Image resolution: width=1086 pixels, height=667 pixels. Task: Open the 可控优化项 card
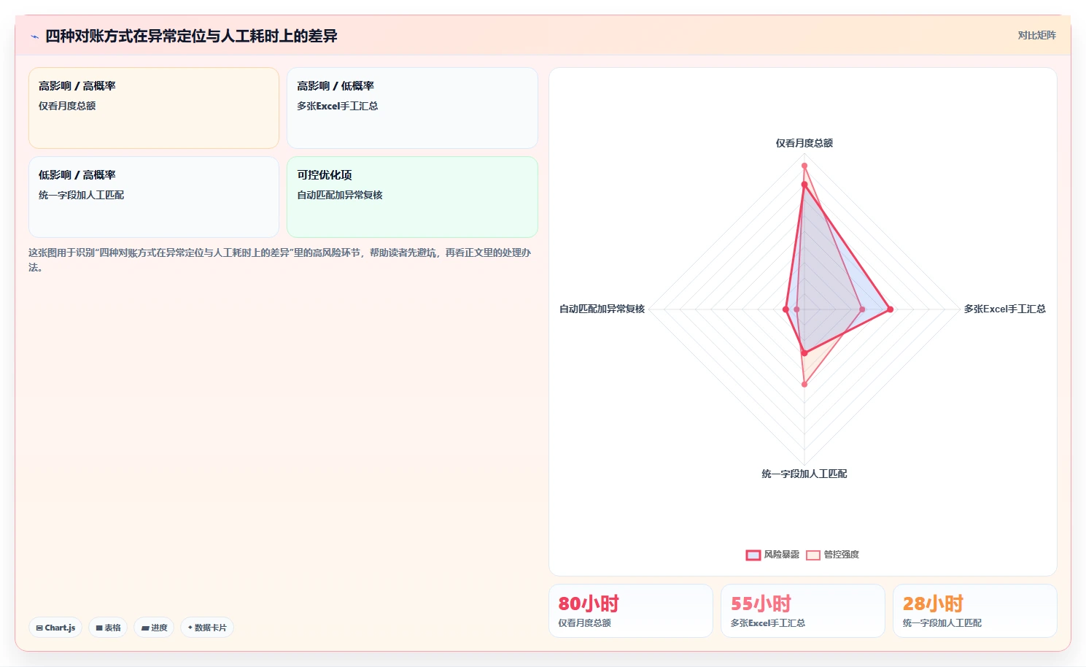coord(412,197)
